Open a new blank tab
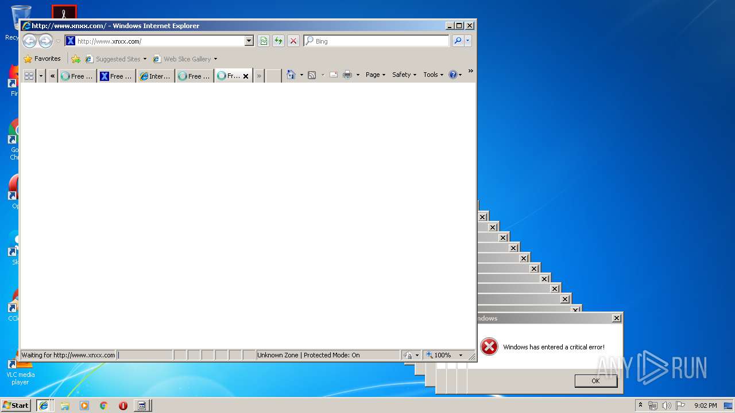735x413 pixels. 273,76
